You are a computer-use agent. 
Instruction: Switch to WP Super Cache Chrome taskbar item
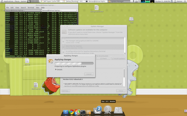[x=51, y=1]
